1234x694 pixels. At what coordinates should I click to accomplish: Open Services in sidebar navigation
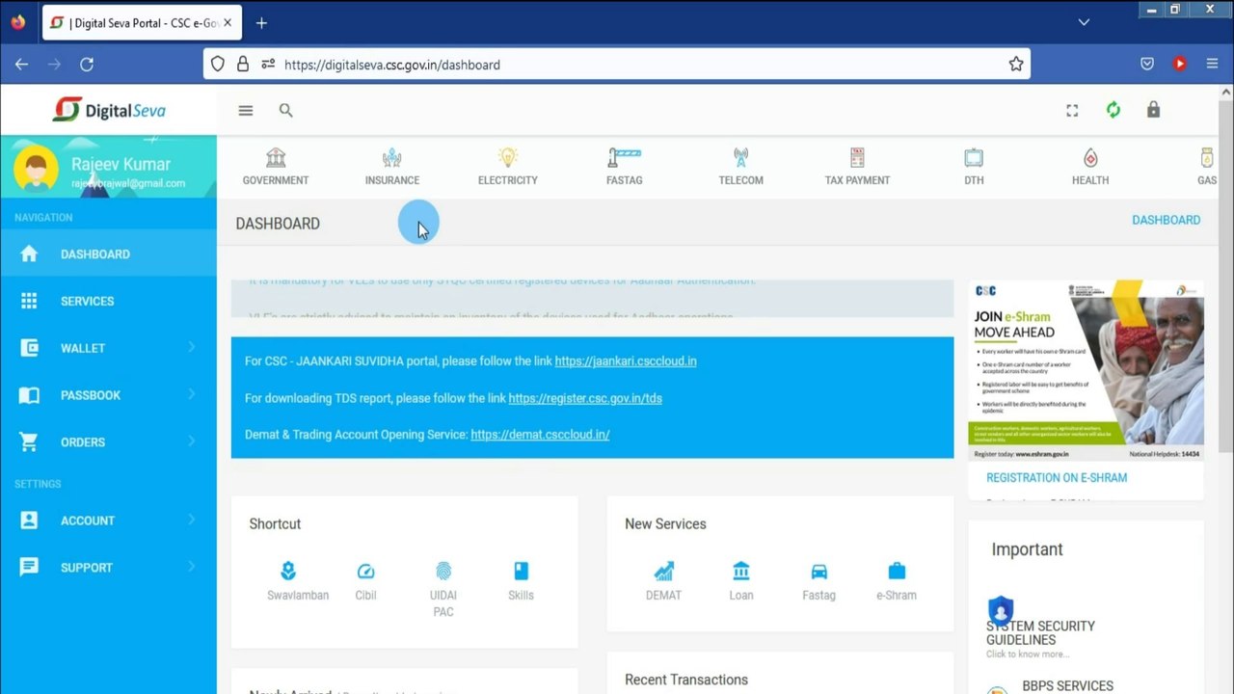[x=108, y=302]
